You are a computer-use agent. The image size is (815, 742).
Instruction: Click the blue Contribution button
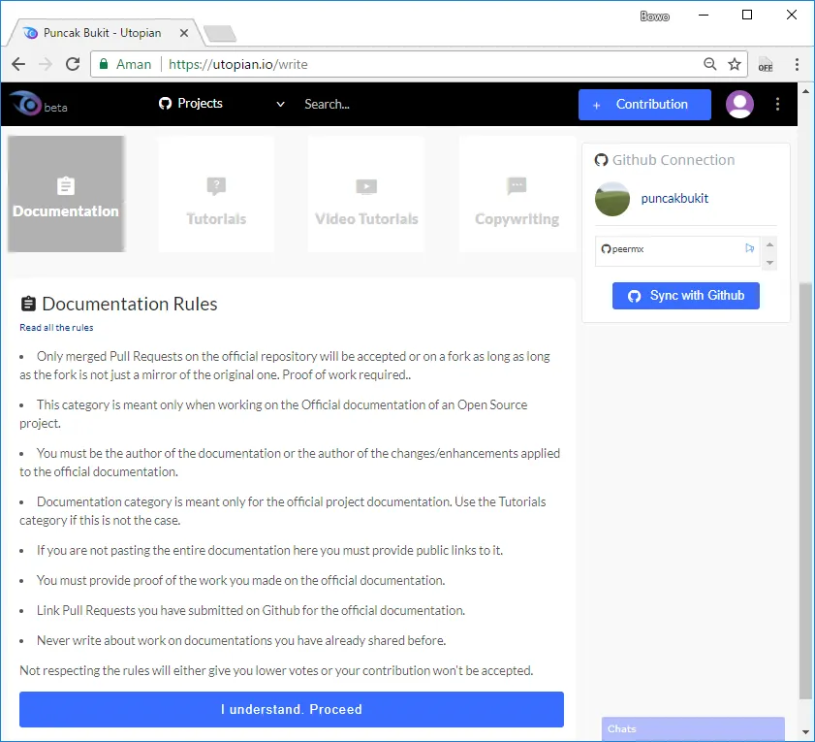(644, 105)
